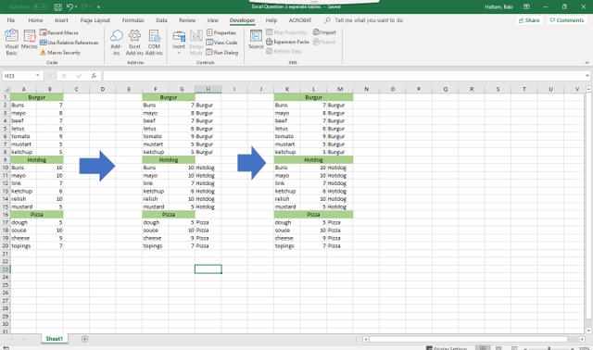The image size is (593, 350).
Task: Start Record Macro
Action: tap(59, 33)
